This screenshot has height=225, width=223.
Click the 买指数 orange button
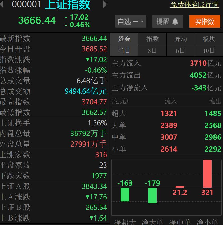pyautogui.click(x=205, y=21)
